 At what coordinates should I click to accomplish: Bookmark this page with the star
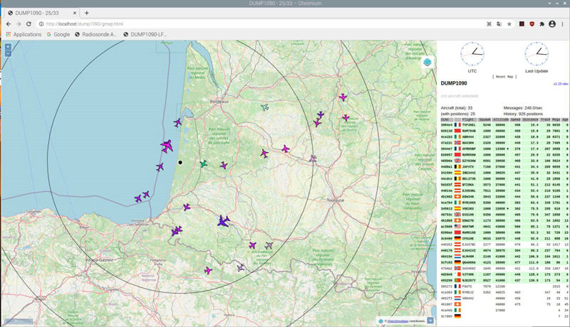pos(509,24)
